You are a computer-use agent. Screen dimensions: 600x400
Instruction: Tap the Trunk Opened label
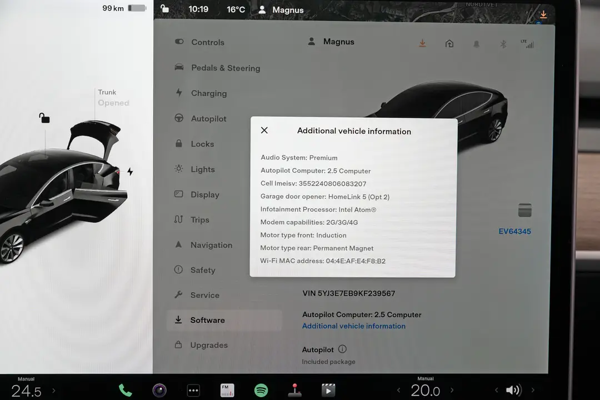coord(113,98)
